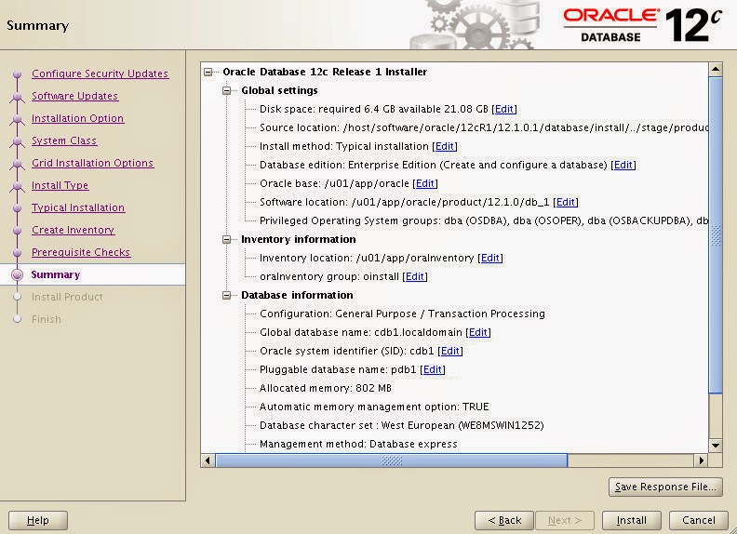Click the Typical Installation step bullet
The height and width of the screenshot is (534, 737).
coord(18,207)
